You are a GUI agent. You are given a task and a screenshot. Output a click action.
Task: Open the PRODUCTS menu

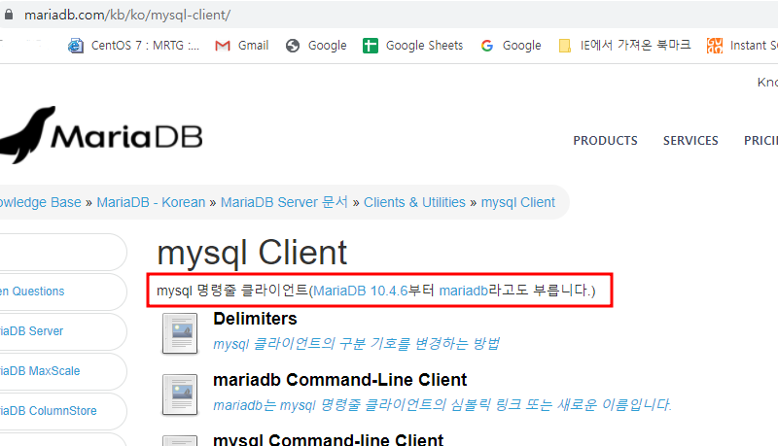[605, 141]
